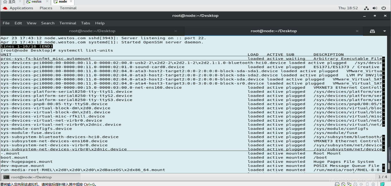
Task: Open the Terminal menu in terminal window
Action: coord(68,23)
